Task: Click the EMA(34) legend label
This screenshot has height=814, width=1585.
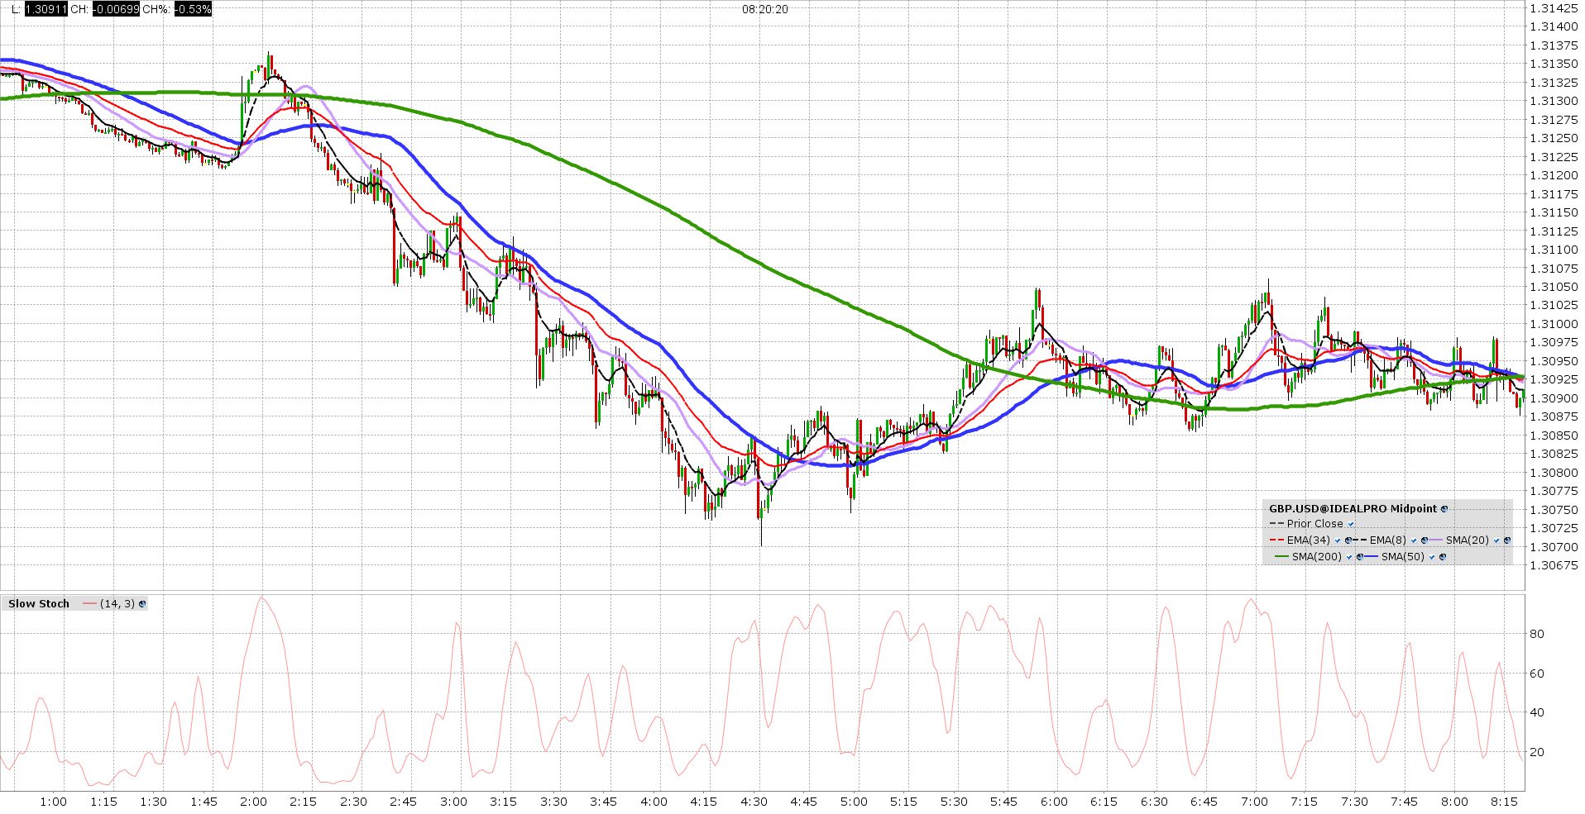Action: [1309, 540]
